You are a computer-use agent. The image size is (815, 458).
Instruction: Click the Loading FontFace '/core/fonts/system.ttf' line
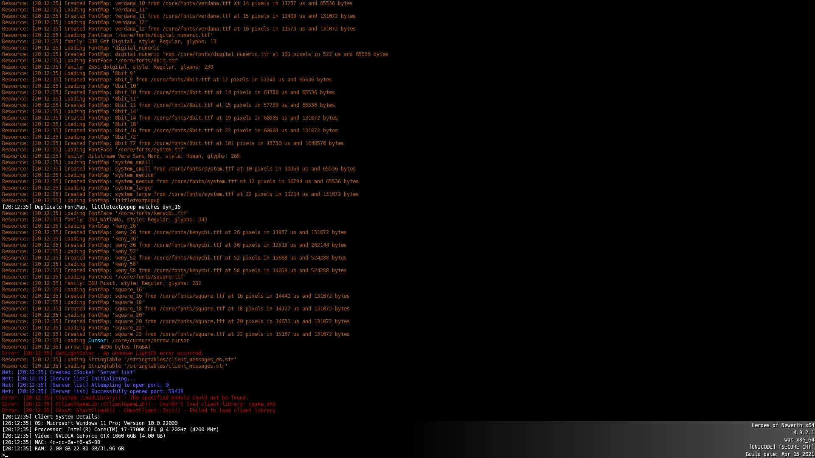(94, 150)
